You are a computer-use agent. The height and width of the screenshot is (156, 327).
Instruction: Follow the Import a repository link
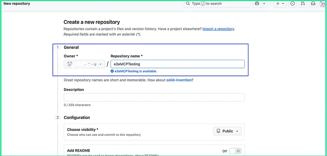pos(218,29)
